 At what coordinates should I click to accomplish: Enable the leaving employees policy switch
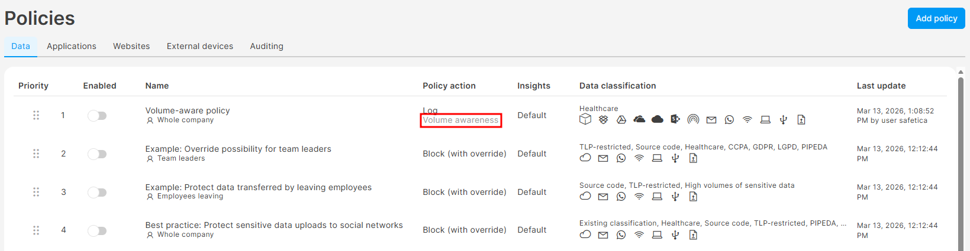tap(97, 193)
